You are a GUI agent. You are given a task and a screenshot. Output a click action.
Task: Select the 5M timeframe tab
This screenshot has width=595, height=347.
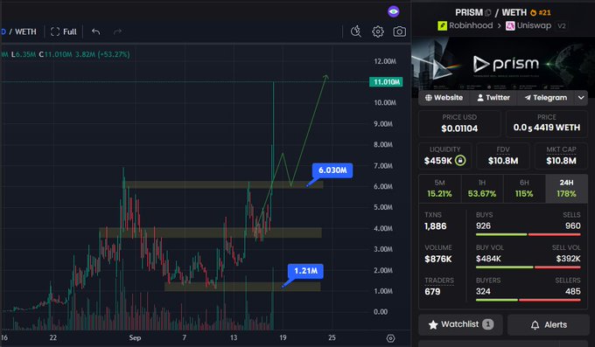click(439, 189)
